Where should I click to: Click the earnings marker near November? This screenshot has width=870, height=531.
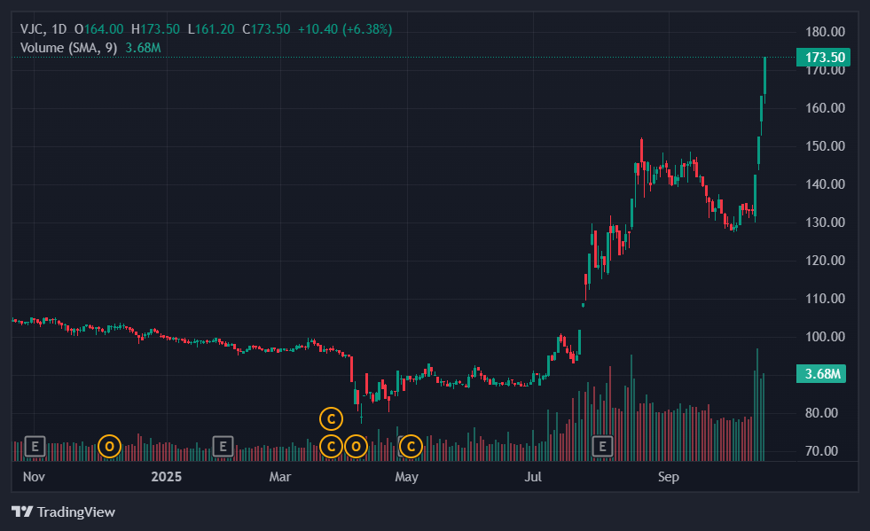pyautogui.click(x=35, y=446)
